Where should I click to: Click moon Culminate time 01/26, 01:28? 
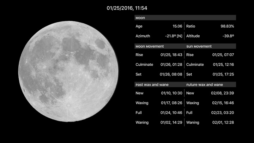click(x=171, y=65)
